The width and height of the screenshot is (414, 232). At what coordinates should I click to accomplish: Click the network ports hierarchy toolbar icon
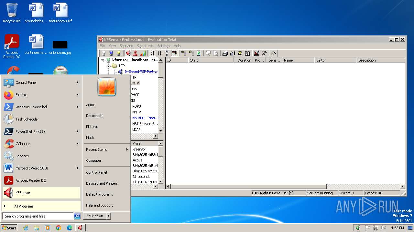pyautogui.click(x=167, y=53)
